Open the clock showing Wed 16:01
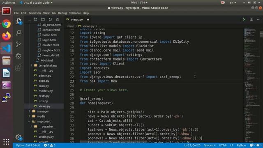The width and height of the screenshot is (263, 148). tap(139, 2)
